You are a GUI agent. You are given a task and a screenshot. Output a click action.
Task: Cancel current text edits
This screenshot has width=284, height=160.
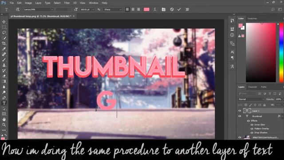pyautogui.click(x=172, y=9)
